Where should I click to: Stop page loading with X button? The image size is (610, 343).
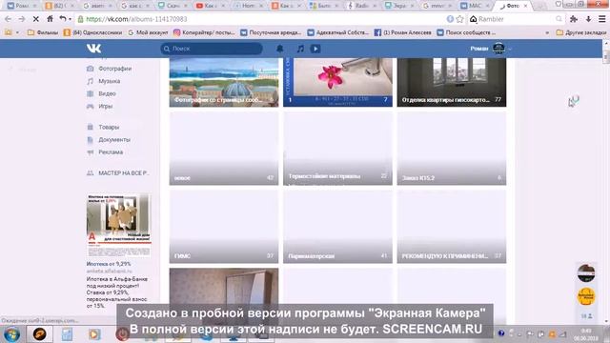tap(36, 19)
